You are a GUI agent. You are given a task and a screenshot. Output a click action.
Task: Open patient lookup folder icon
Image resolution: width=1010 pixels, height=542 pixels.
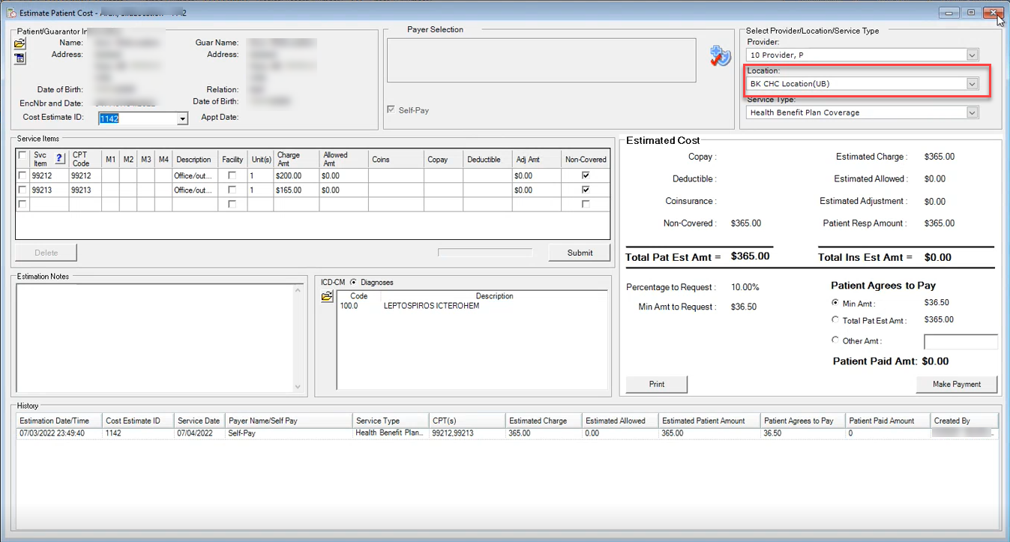20,43
